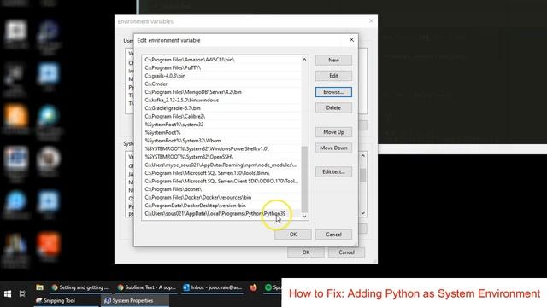
Task: Switch to the 'Sublime Text - A sop...' Chrome window
Action: 147,287
